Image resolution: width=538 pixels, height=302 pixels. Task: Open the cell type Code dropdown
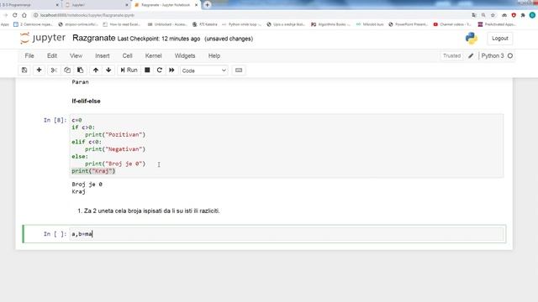coord(203,70)
